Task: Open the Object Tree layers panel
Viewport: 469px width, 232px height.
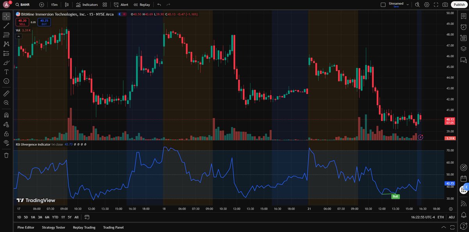Action: [x=464, y=49]
